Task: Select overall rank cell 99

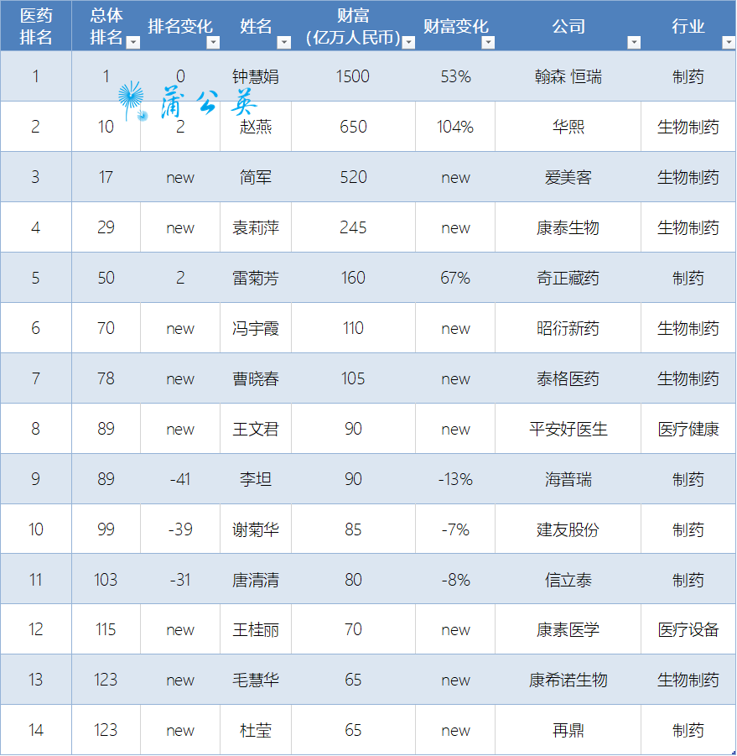Action: 106,529
